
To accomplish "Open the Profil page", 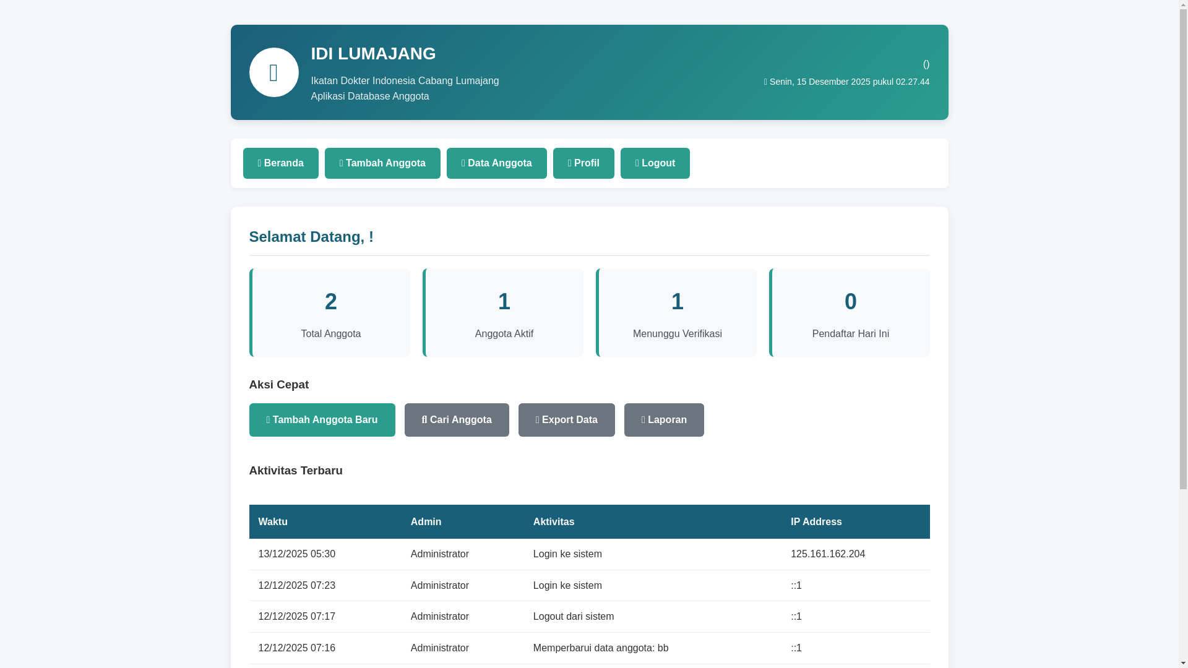I will pyautogui.click(x=583, y=163).
